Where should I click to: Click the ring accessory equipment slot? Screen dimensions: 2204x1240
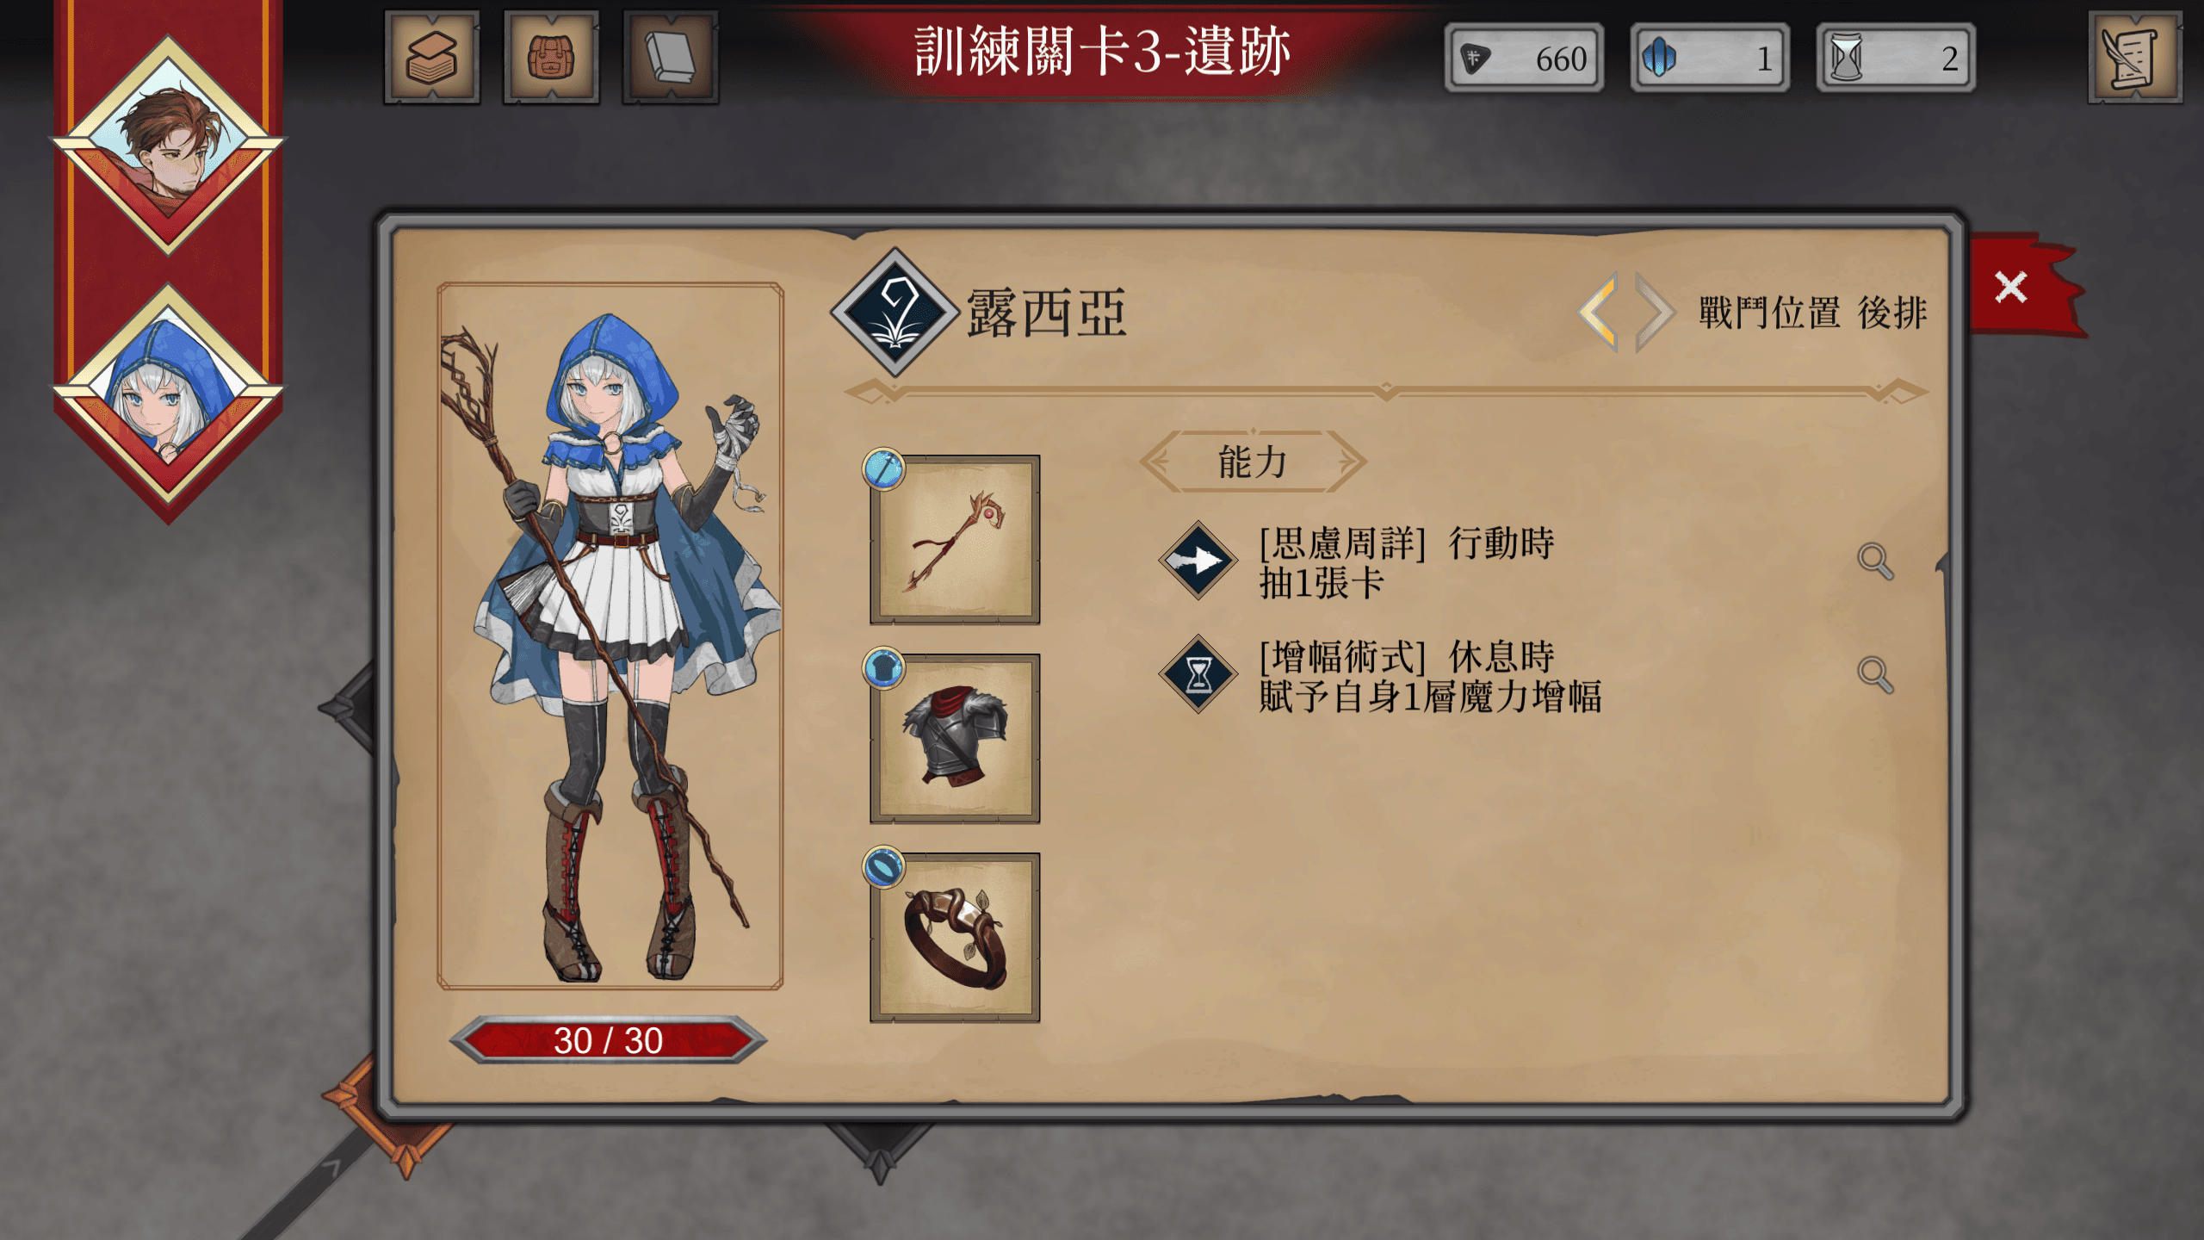click(x=955, y=938)
